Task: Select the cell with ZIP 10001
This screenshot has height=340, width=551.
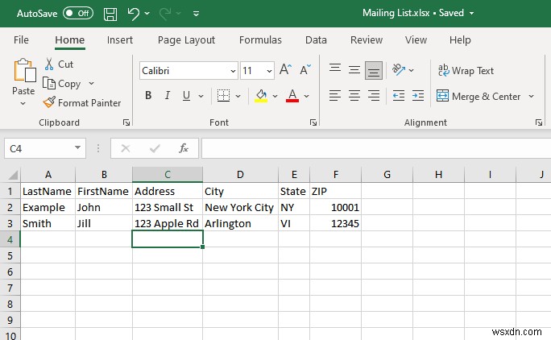Action: (335, 207)
